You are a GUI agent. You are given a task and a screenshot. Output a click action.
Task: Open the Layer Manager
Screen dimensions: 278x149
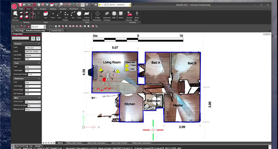tap(16, 15)
